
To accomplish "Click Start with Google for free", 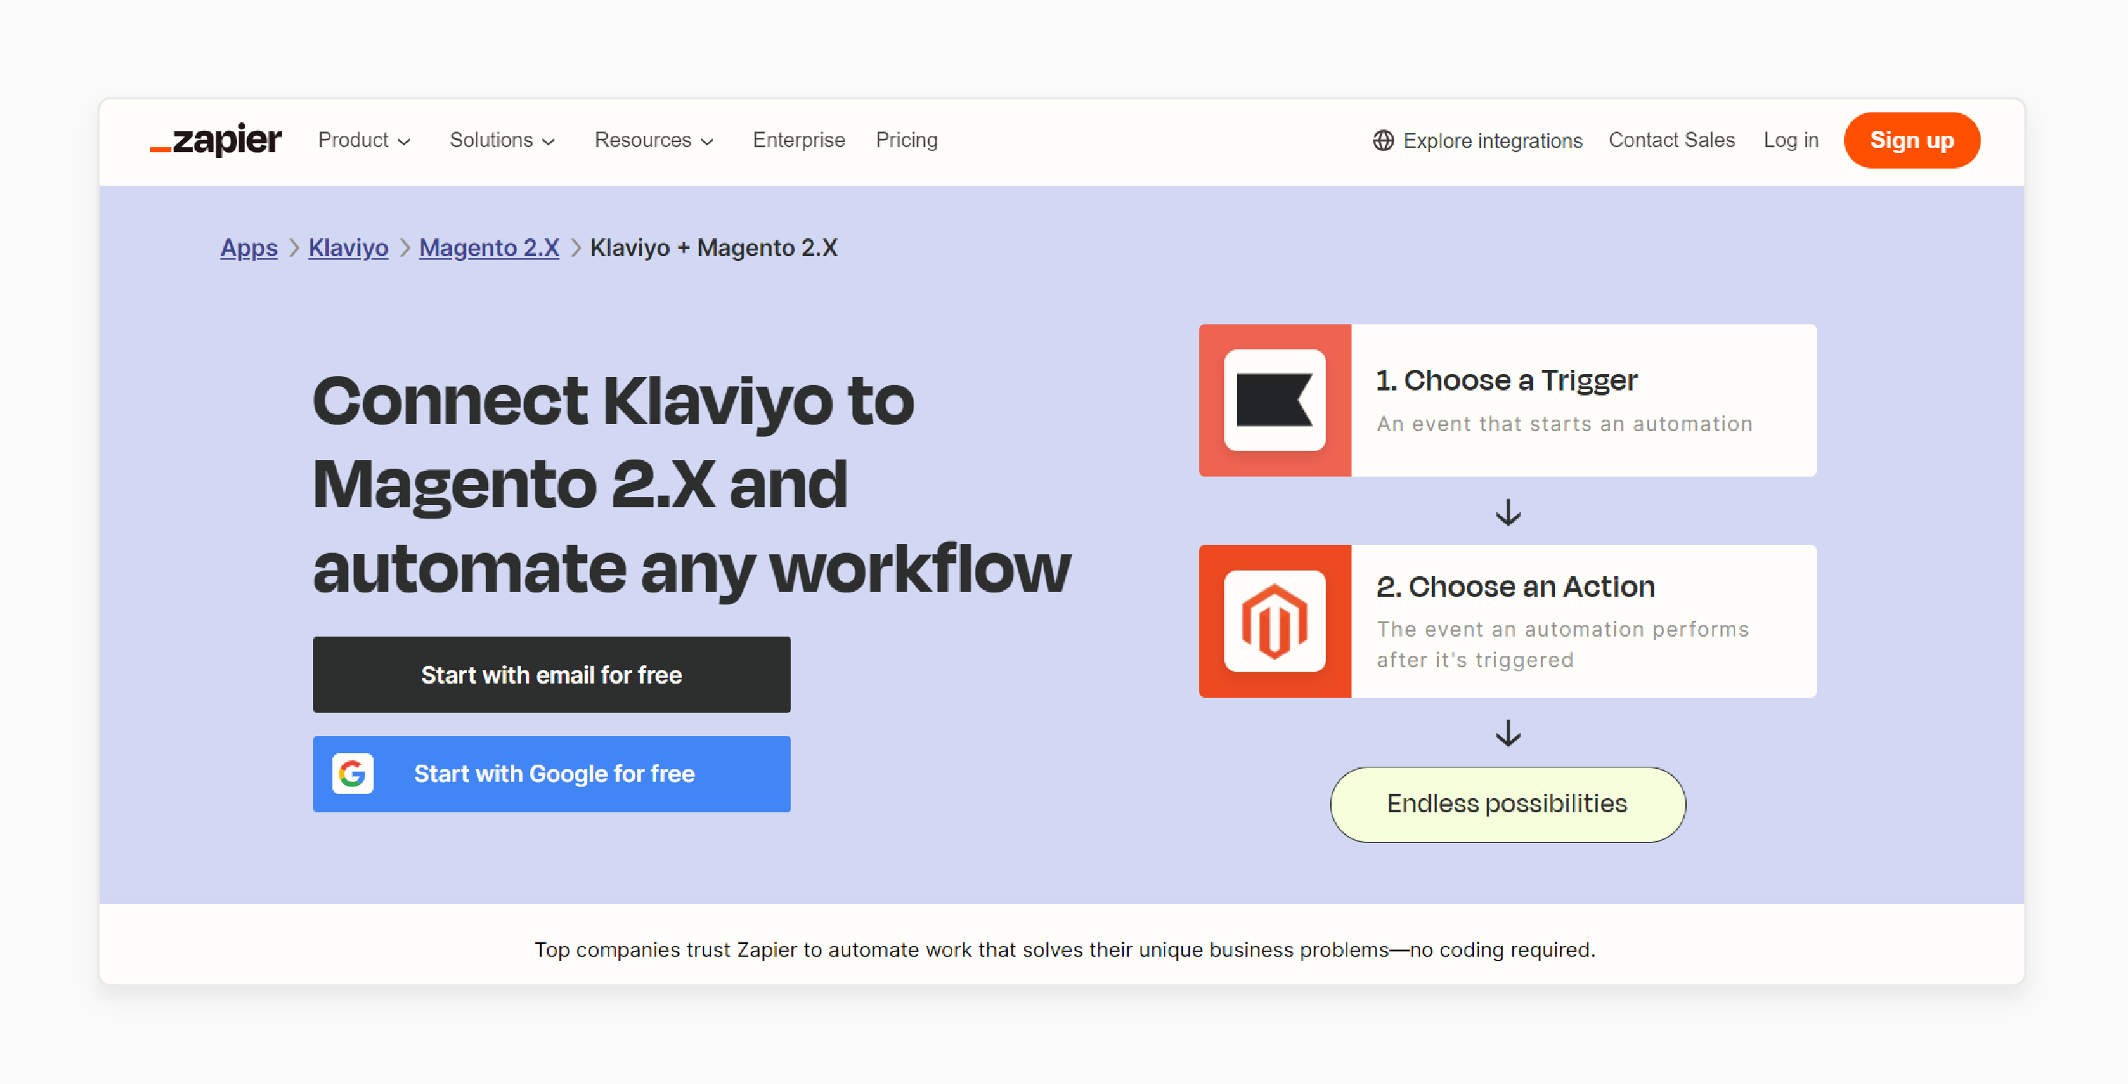I will [552, 774].
